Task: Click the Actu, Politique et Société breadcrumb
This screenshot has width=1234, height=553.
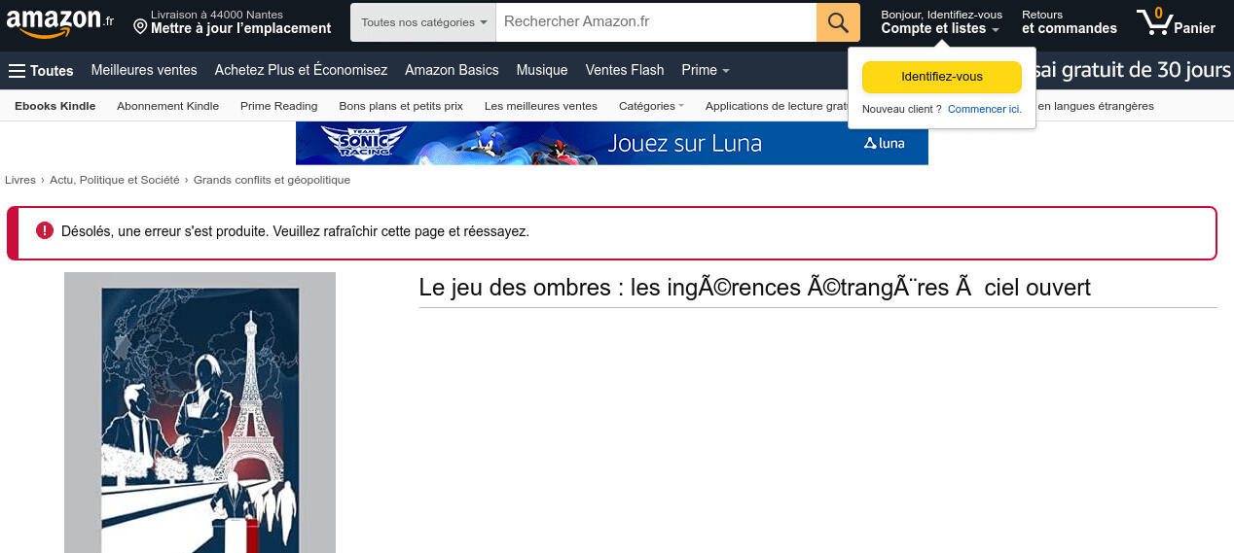Action: 115,180
